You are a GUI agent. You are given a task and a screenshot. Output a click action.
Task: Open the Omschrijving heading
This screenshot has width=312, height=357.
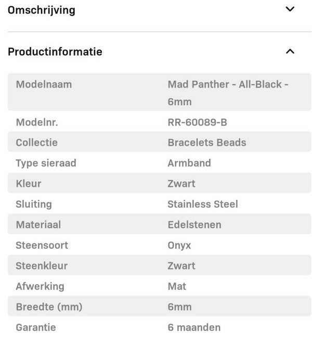42,10
